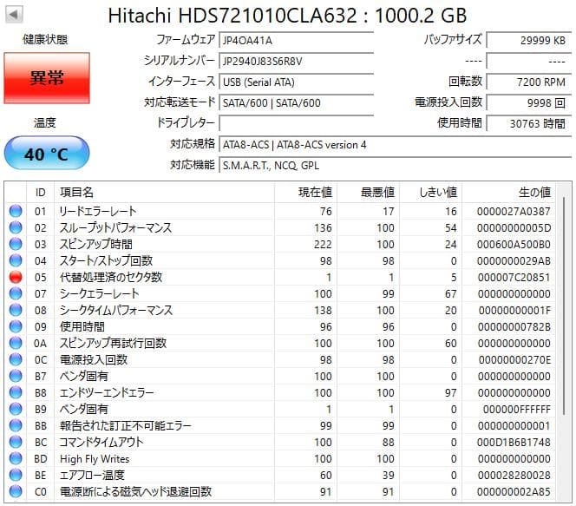The image size is (576, 506).
Task: Click status circle for 09 使用時間 row
Action: tap(16, 326)
